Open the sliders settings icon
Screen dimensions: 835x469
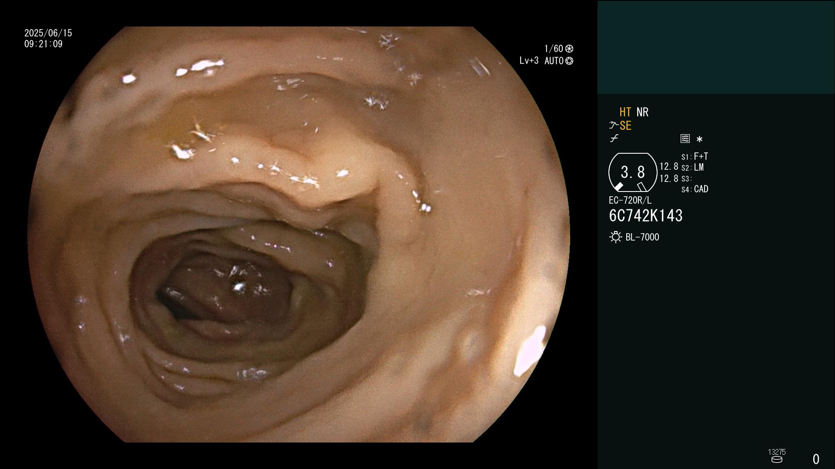click(x=685, y=139)
